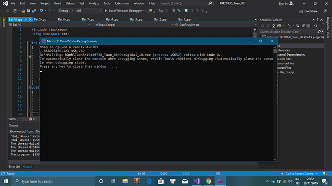This screenshot has height=186, width=332.
Task: Switch to the Bai_5.cpp tab
Action: pos(40,20)
